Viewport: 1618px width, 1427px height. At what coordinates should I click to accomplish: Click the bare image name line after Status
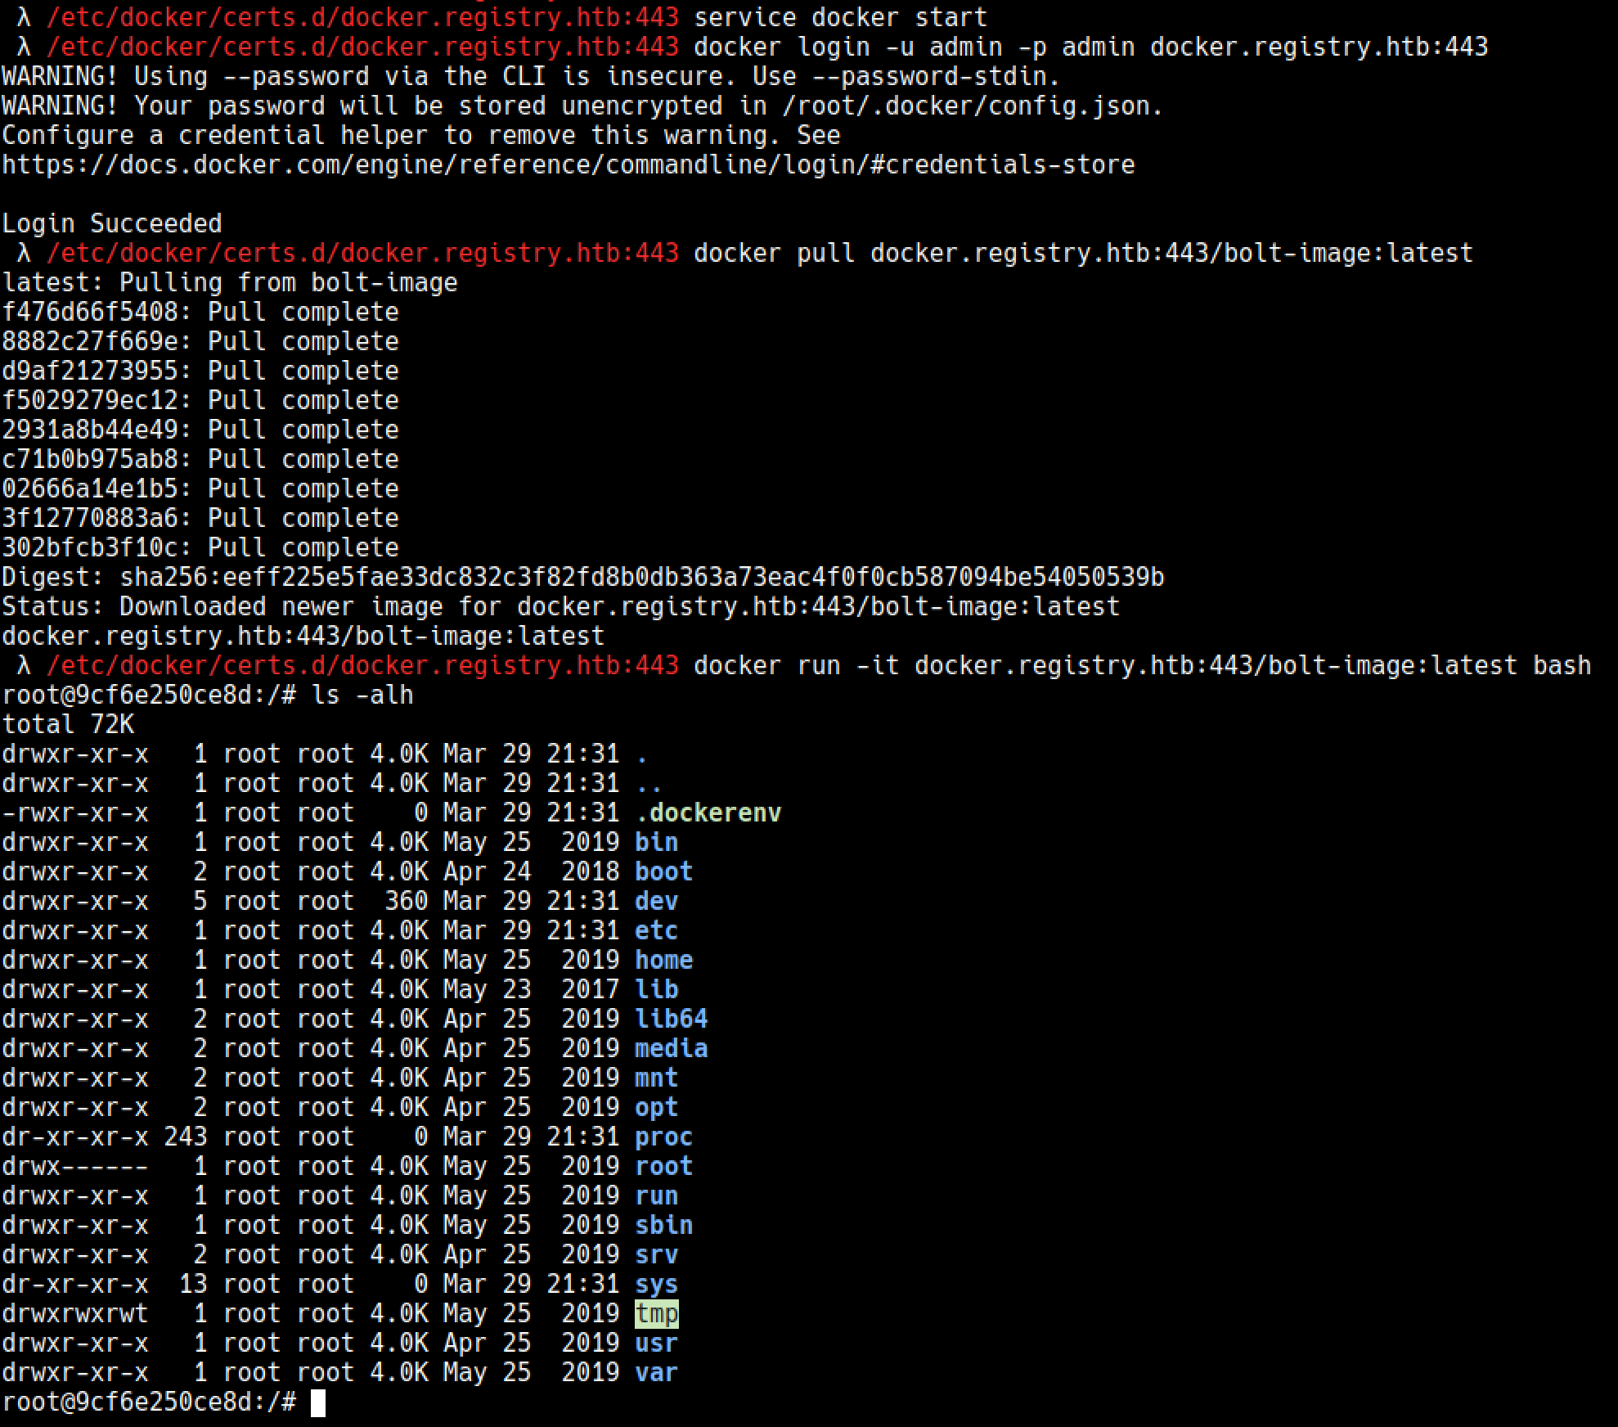click(303, 636)
